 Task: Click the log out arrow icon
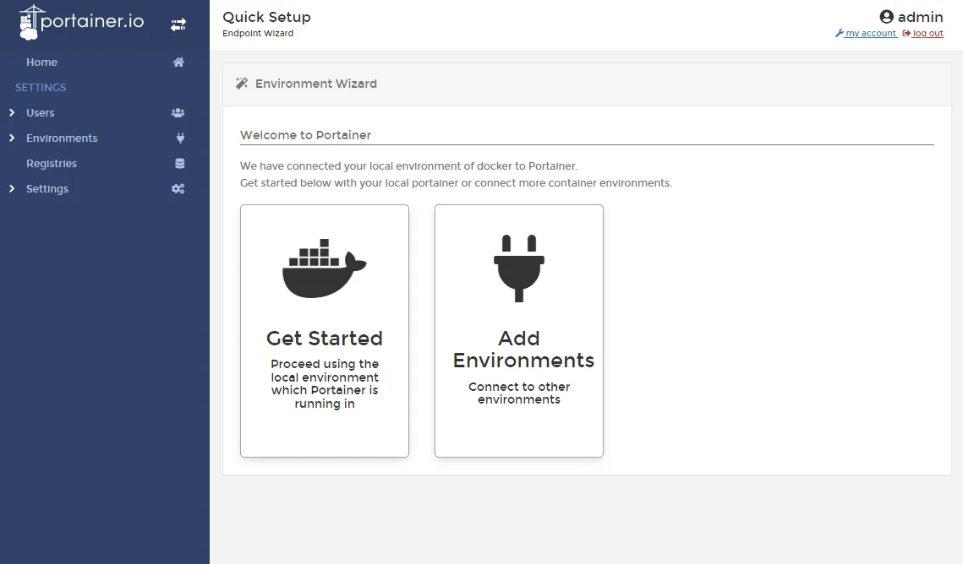(x=906, y=33)
